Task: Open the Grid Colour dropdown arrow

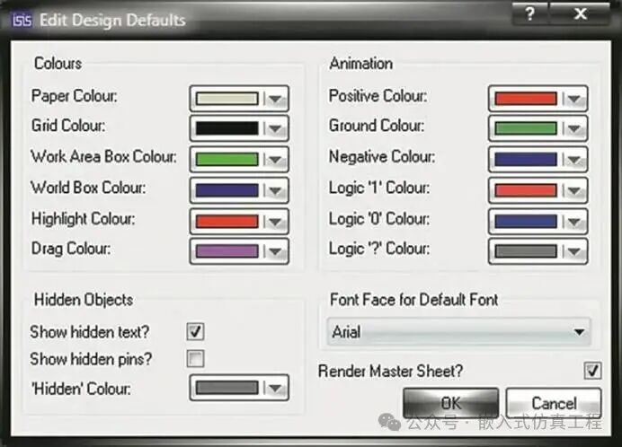Action: click(x=275, y=128)
